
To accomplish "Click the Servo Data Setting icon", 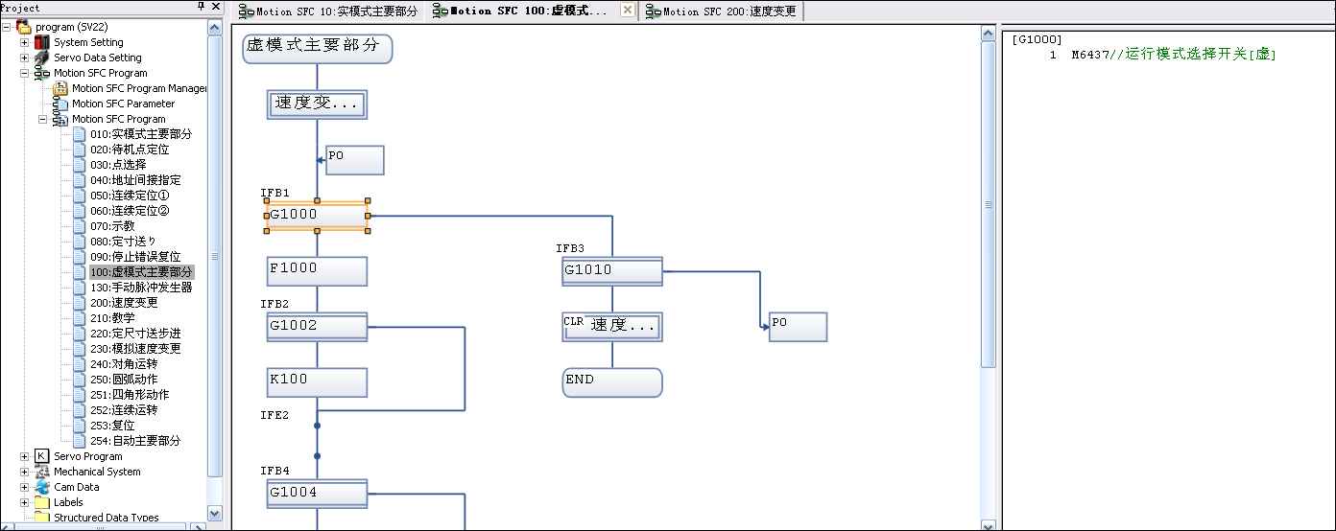I will (x=41, y=58).
